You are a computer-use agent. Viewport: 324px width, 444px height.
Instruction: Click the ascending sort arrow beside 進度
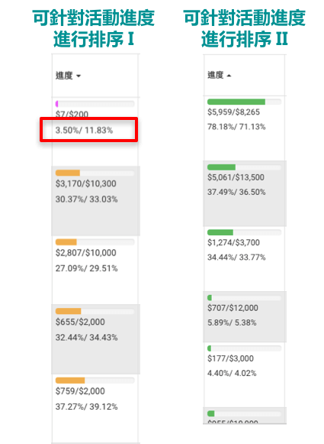[x=229, y=76]
